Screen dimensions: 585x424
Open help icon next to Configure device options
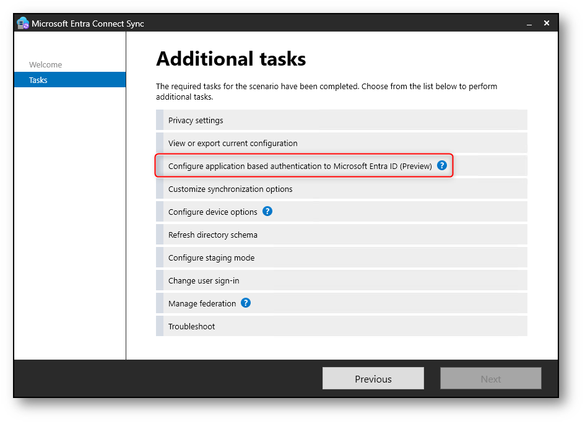[x=267, y=212]
